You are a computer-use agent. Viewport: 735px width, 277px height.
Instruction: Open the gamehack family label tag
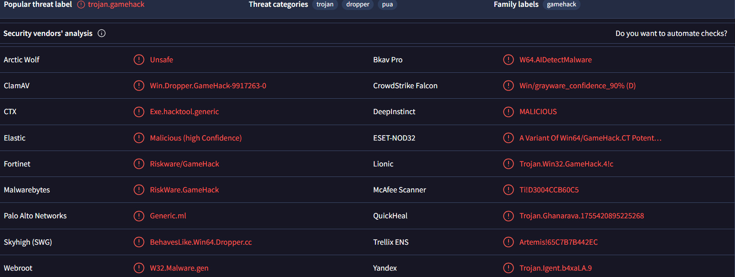tap(561, 5)
